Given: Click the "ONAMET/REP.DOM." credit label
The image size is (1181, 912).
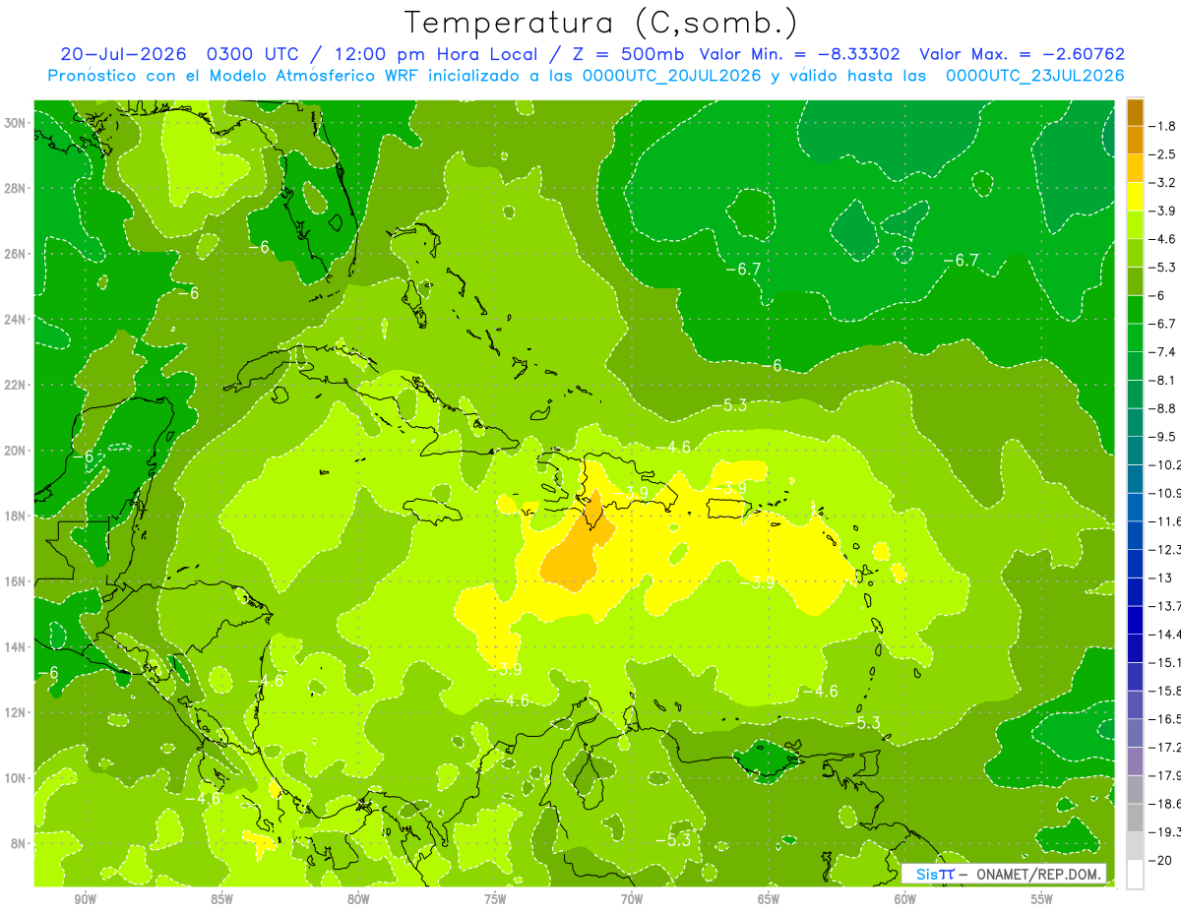Looking at the screenshot, I should tap(1037, 874).
